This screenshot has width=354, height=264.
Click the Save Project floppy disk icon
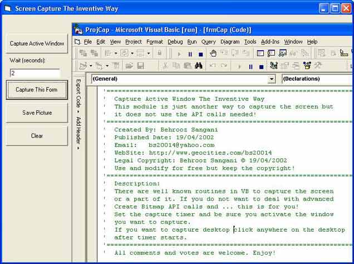pyautogui.click(x=140, y=66)
